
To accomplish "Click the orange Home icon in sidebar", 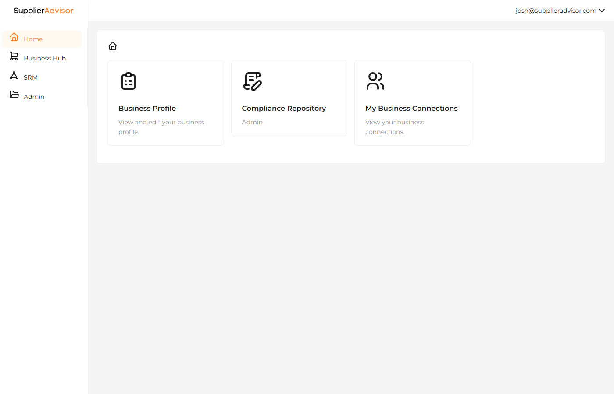I will click(x=14, y=37).
